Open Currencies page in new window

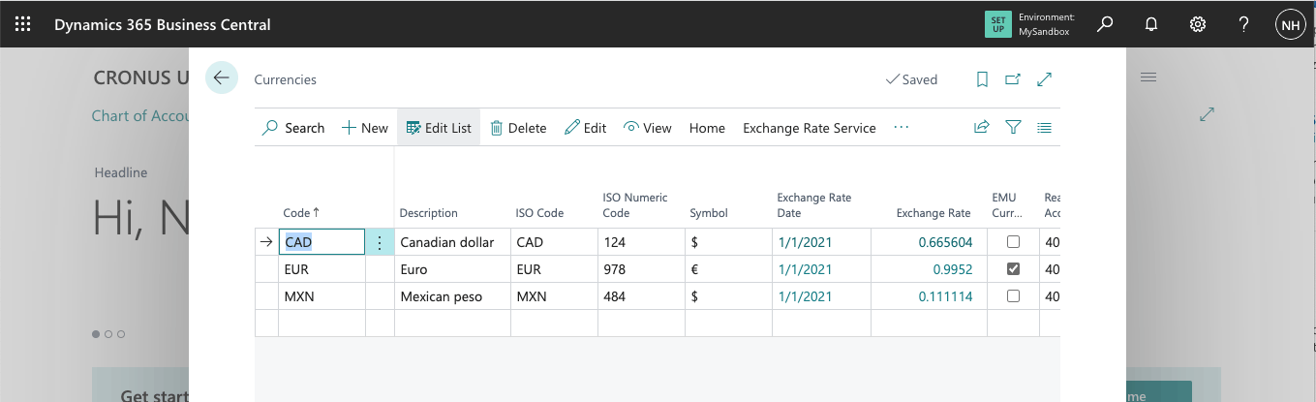pyautogui.click(x=1013, y=79)
